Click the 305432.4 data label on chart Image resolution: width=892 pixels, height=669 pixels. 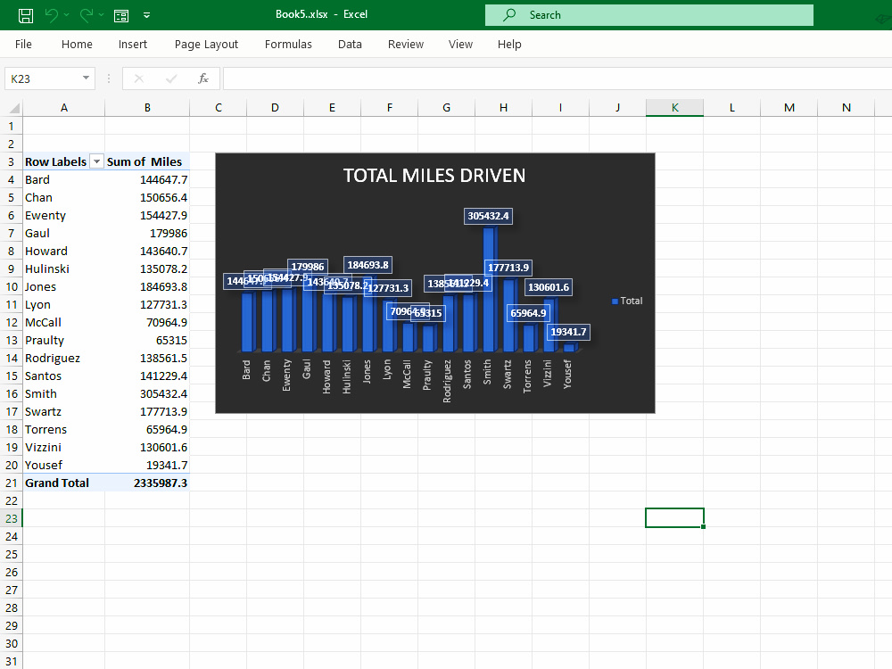point(488,216)
